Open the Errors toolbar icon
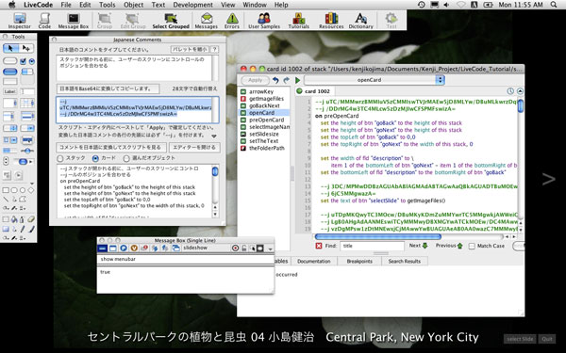The height and width of the screenshot is (353, 566). (x=232, y=21)
